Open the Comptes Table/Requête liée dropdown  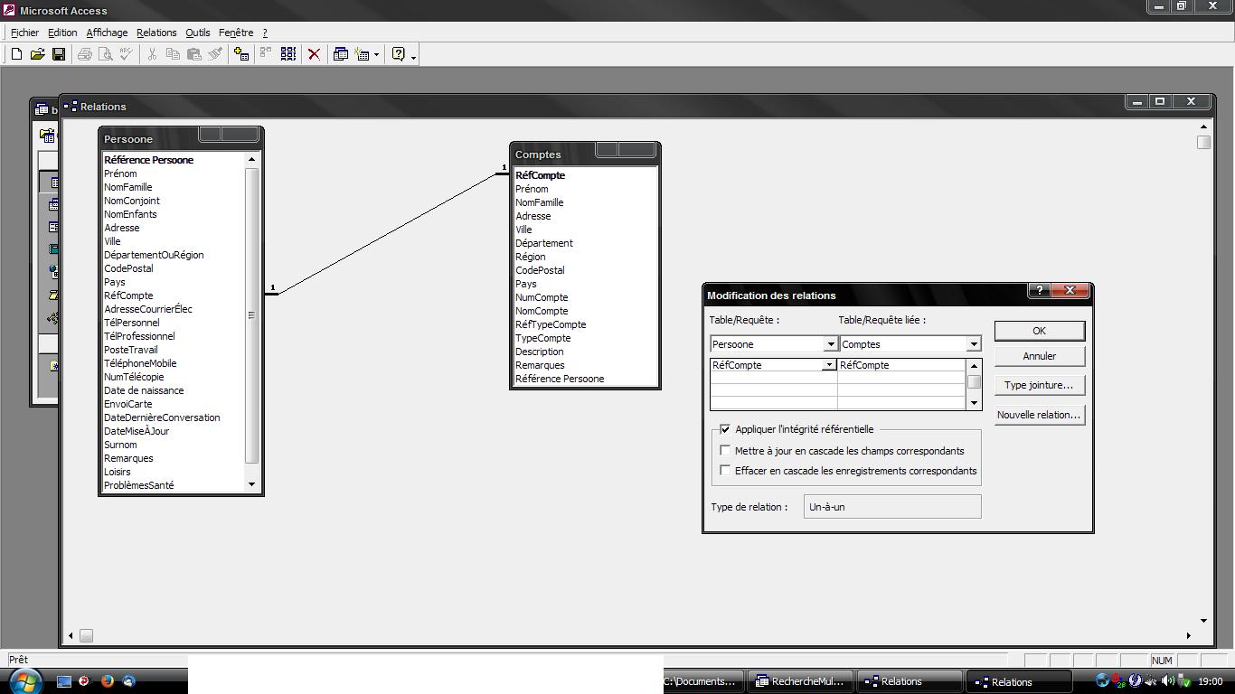(974, 344)
